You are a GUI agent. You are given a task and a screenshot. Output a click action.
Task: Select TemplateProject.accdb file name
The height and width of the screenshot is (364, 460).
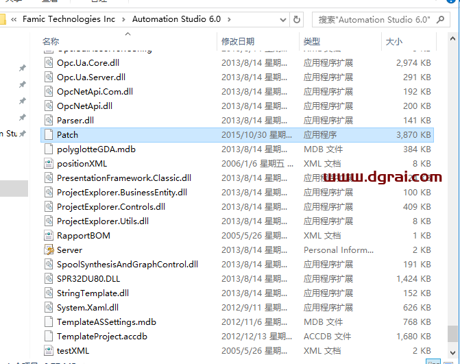point(102,337)
